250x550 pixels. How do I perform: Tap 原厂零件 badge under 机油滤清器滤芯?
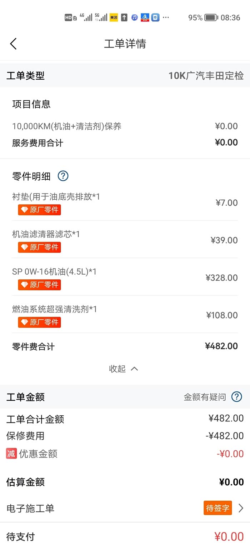tap(40, 247)
